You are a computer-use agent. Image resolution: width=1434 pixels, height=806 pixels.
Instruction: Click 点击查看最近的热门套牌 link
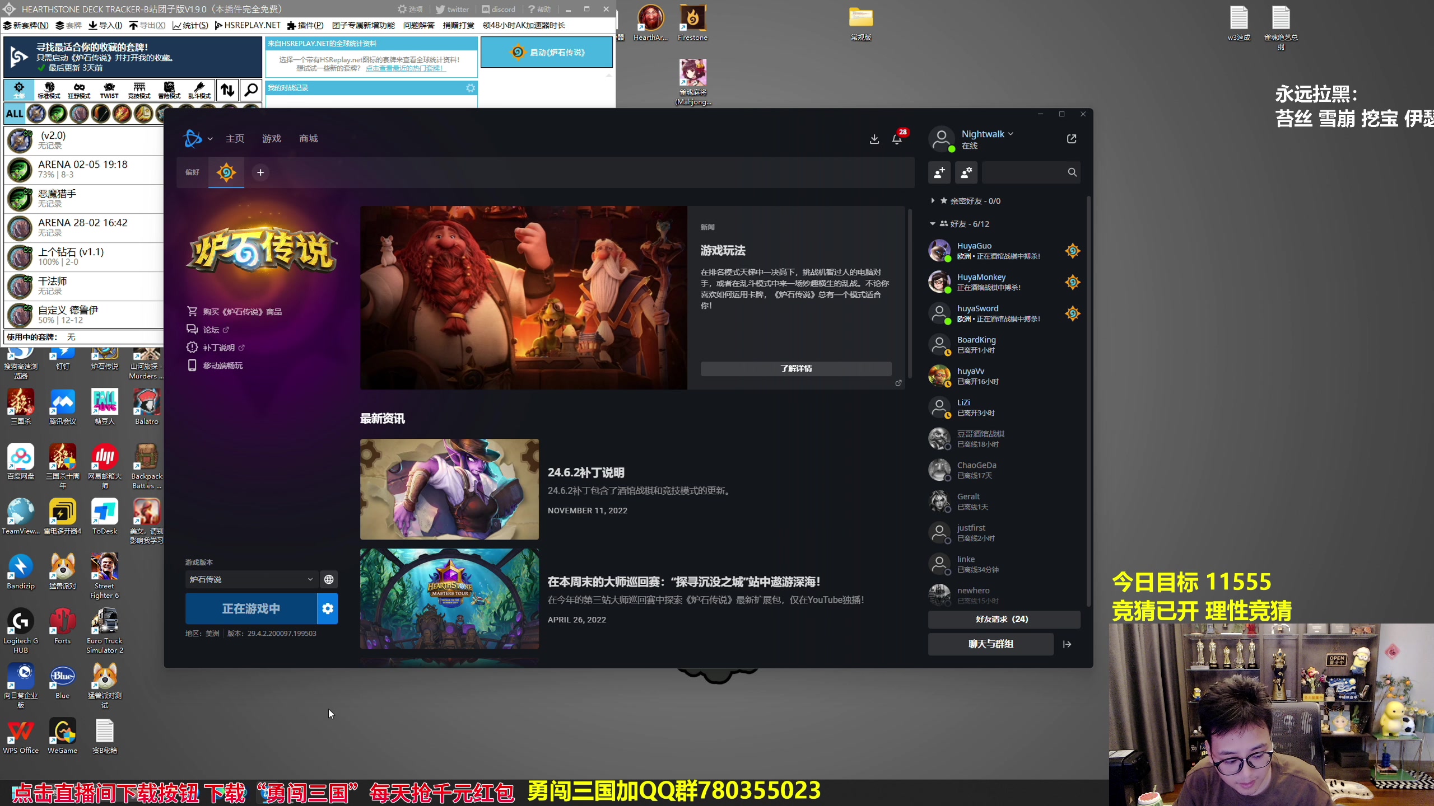point(406,68)
